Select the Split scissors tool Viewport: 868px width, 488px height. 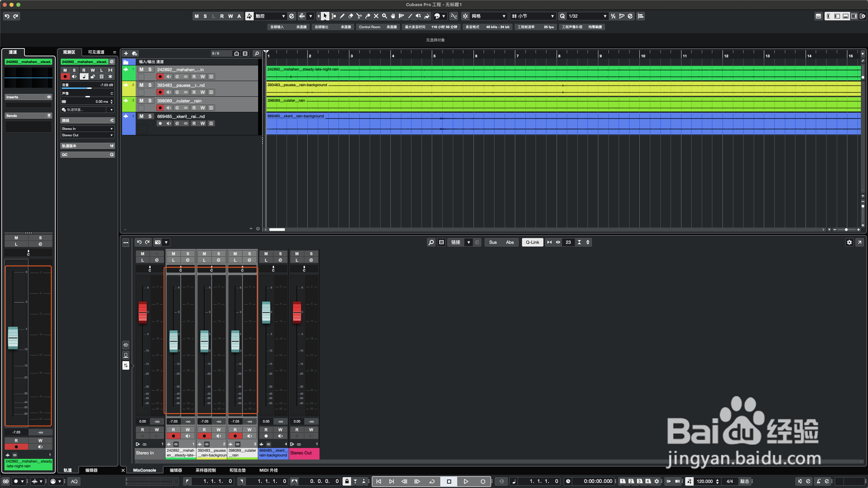click(359, 16)
